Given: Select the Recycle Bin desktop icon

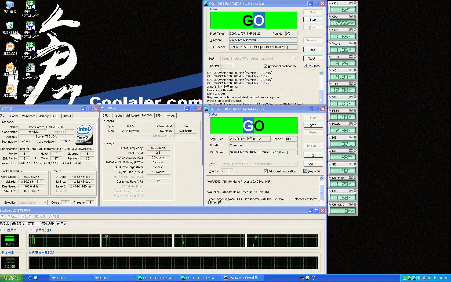Looking at the screenshot, I should click(10, 28).
